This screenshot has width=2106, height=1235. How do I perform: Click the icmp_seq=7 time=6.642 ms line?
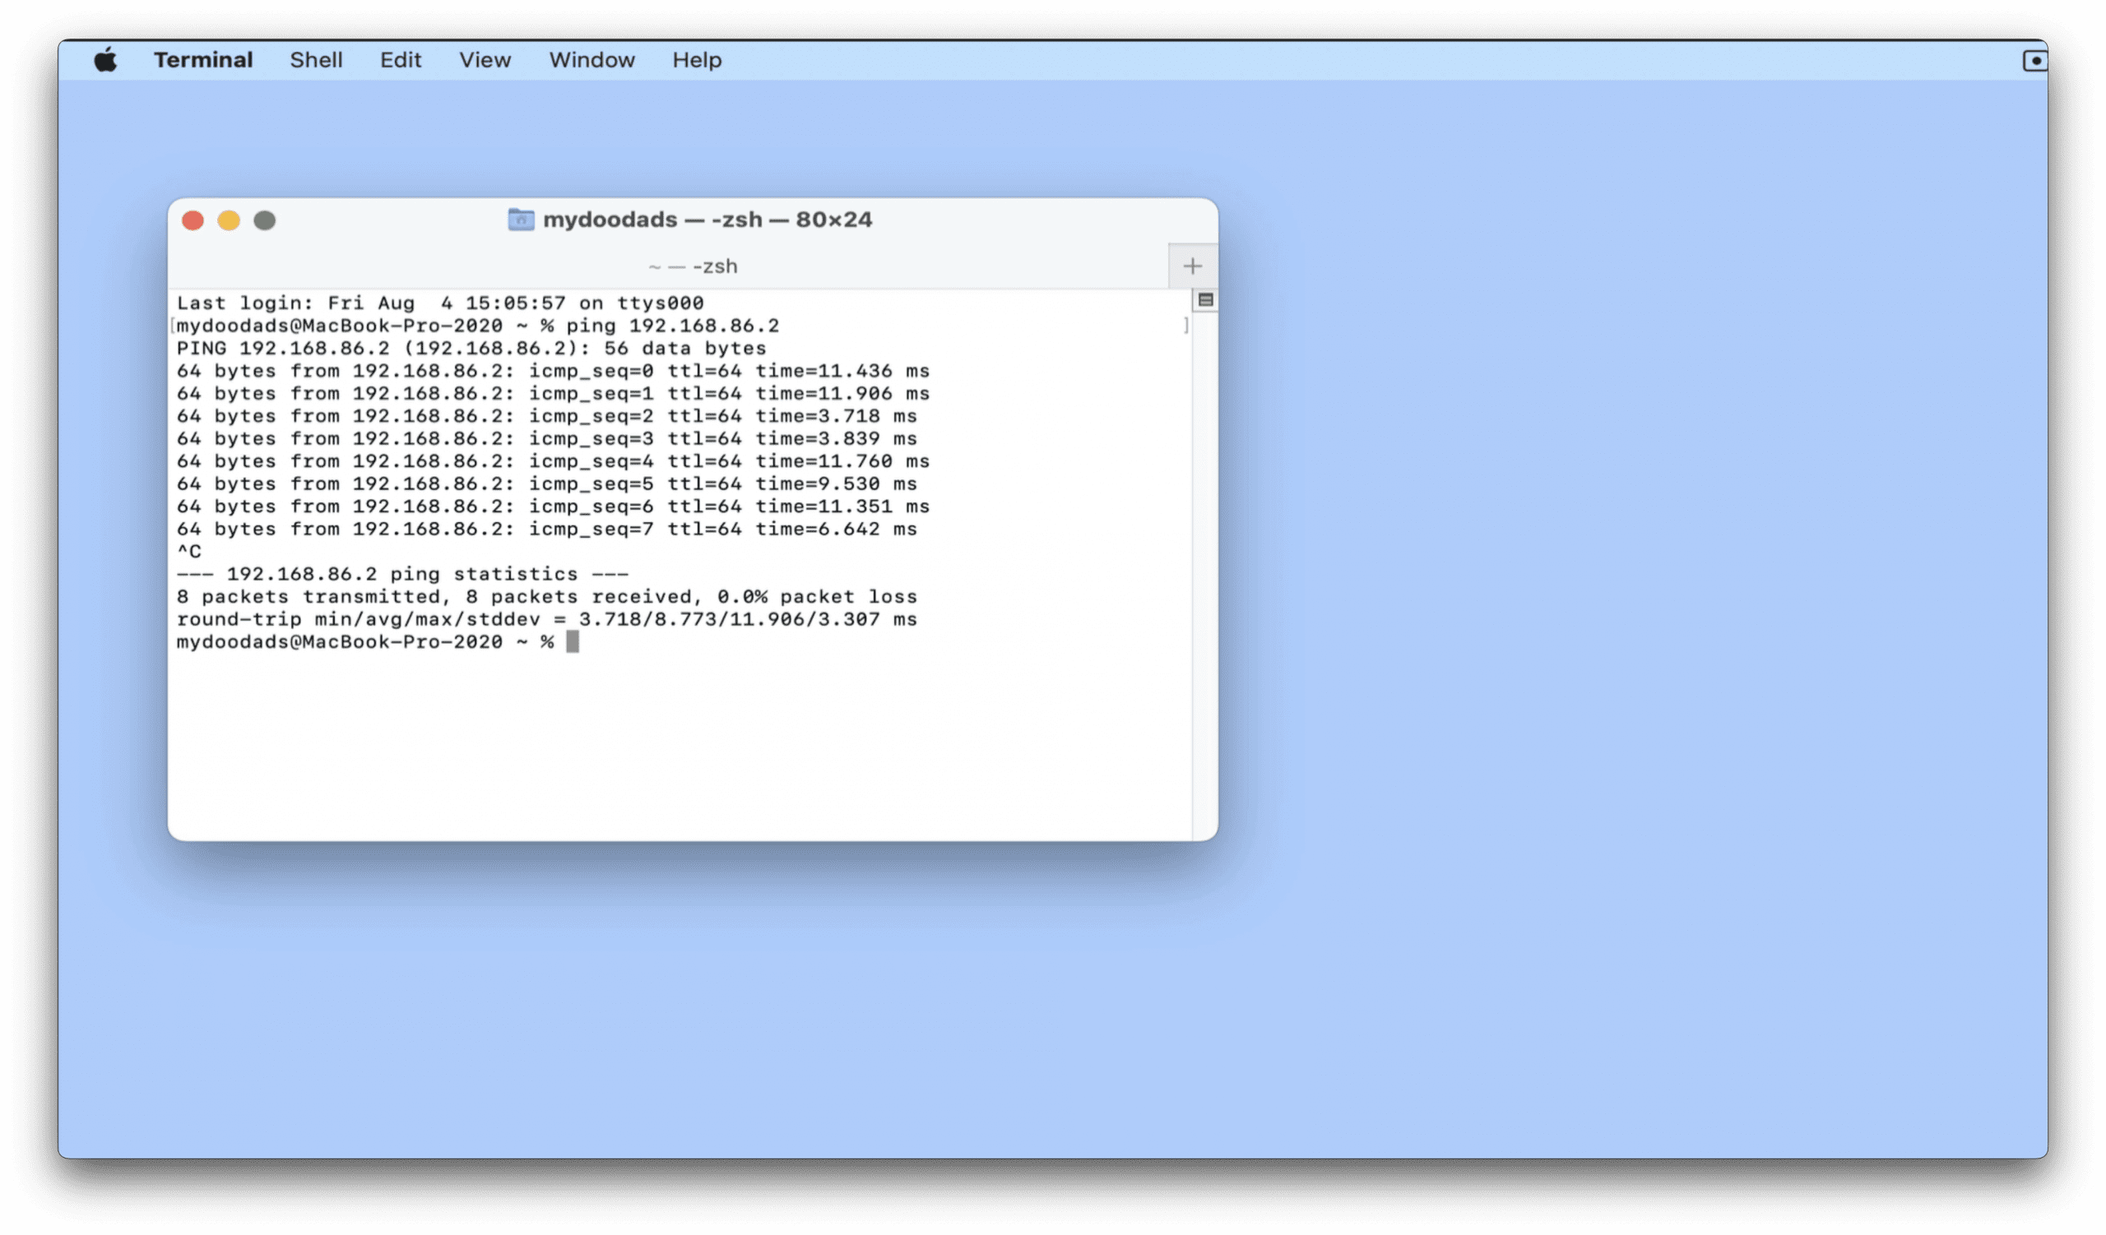(546, 529)
